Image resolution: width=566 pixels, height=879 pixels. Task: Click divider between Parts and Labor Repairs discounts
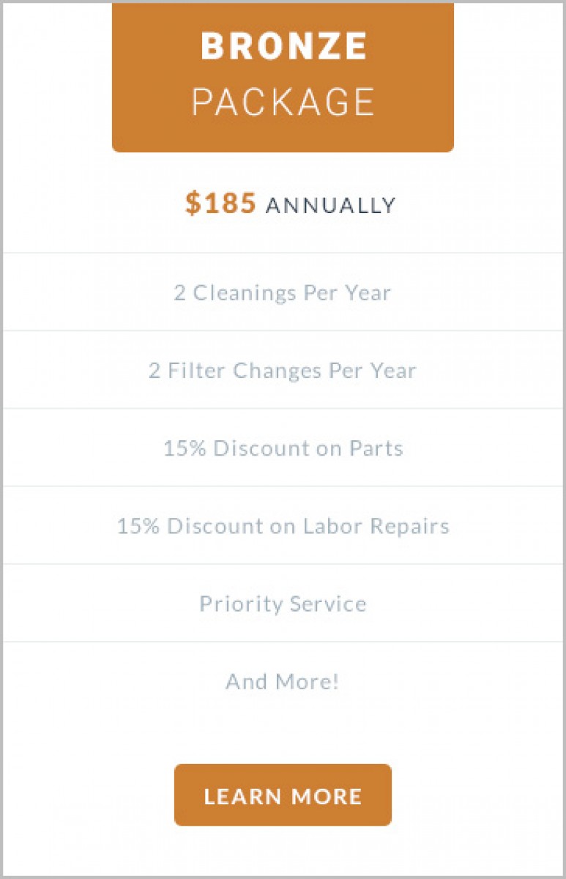pyautogui.click(x=283, y=486)
